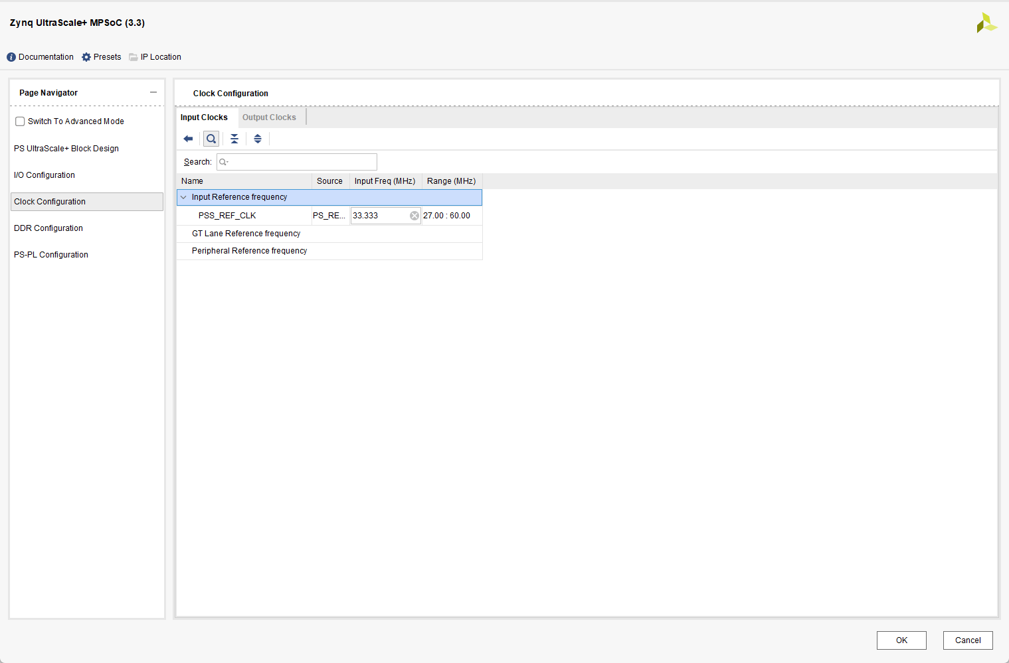The height and width of the screenshot is (663, 1009).
Task: Confirm with the OK button
Action: [x=901, y=640]
